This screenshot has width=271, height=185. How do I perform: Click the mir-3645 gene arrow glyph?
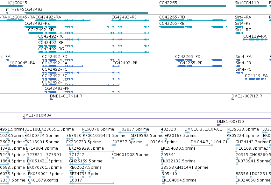pos(7,13)
